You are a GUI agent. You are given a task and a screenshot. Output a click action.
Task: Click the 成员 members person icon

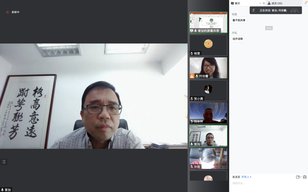coord(269,3)
